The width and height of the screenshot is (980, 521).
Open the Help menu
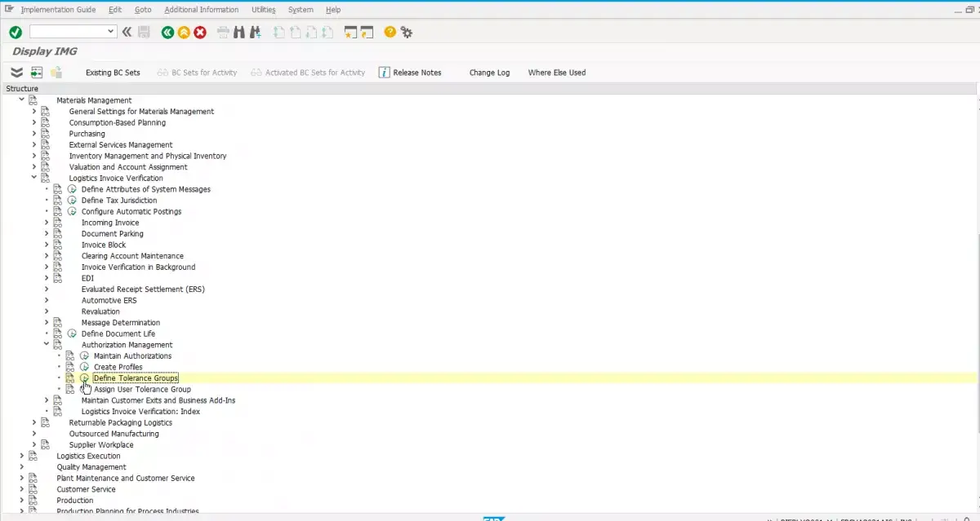click(x=333, y=10)
